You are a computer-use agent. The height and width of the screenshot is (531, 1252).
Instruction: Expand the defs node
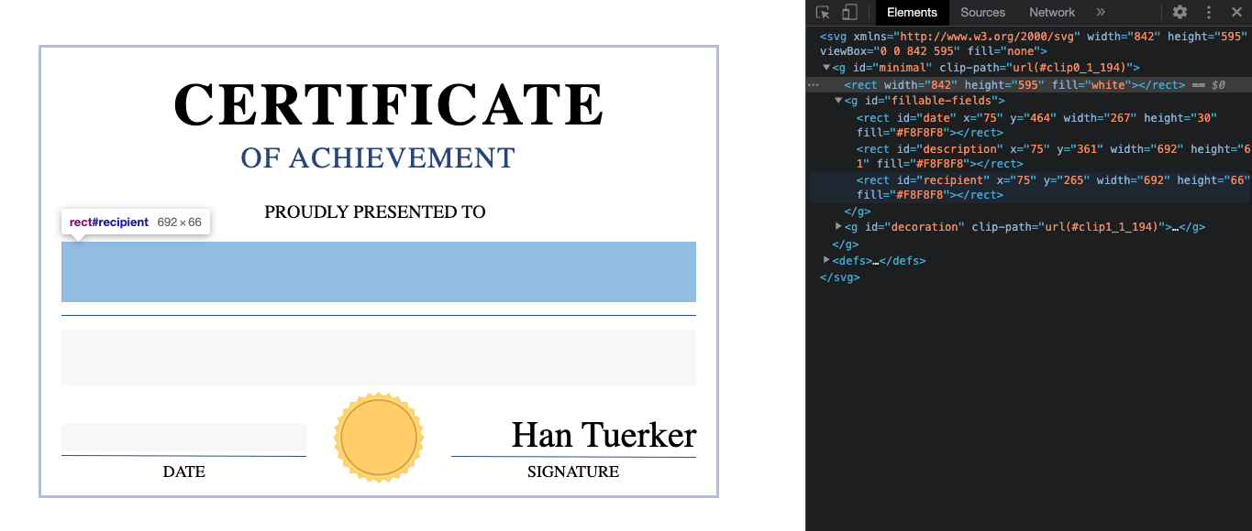[x=826, y=260]
